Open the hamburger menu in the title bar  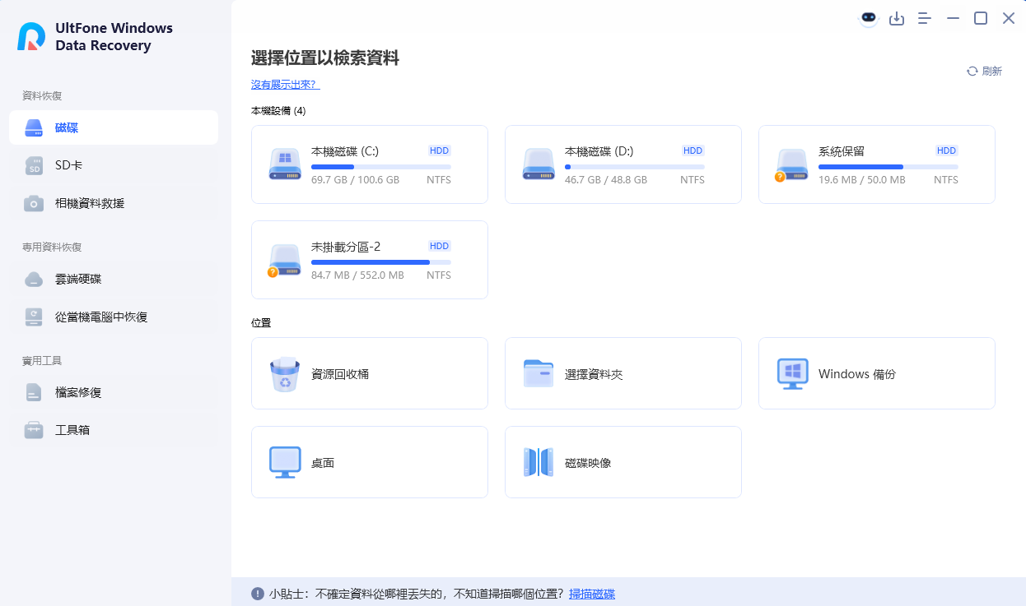click(x=924, y=17)
